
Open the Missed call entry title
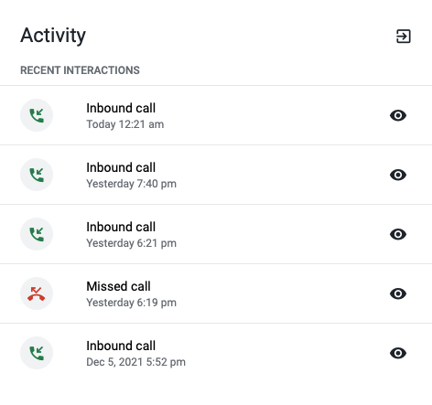pyautogui.click(x=118, y=286)
